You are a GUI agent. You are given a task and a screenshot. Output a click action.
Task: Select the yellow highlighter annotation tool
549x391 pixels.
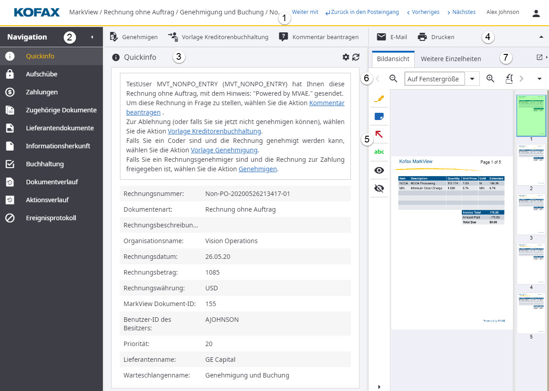[379, 98]
